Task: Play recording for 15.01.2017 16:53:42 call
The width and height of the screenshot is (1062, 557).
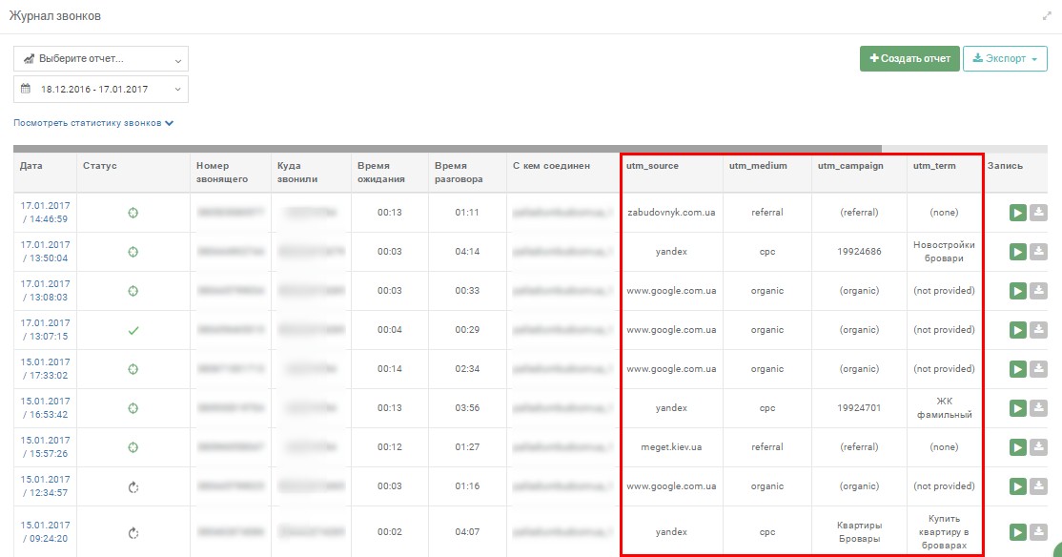Action: click(1017, 408)
